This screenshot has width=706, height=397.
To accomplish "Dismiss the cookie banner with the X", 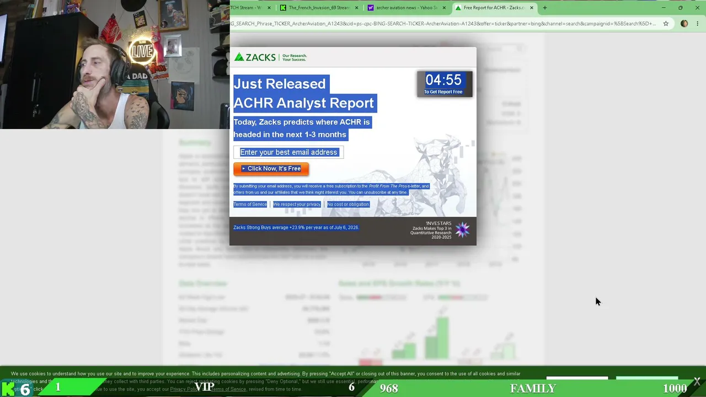I will (697, 381).
